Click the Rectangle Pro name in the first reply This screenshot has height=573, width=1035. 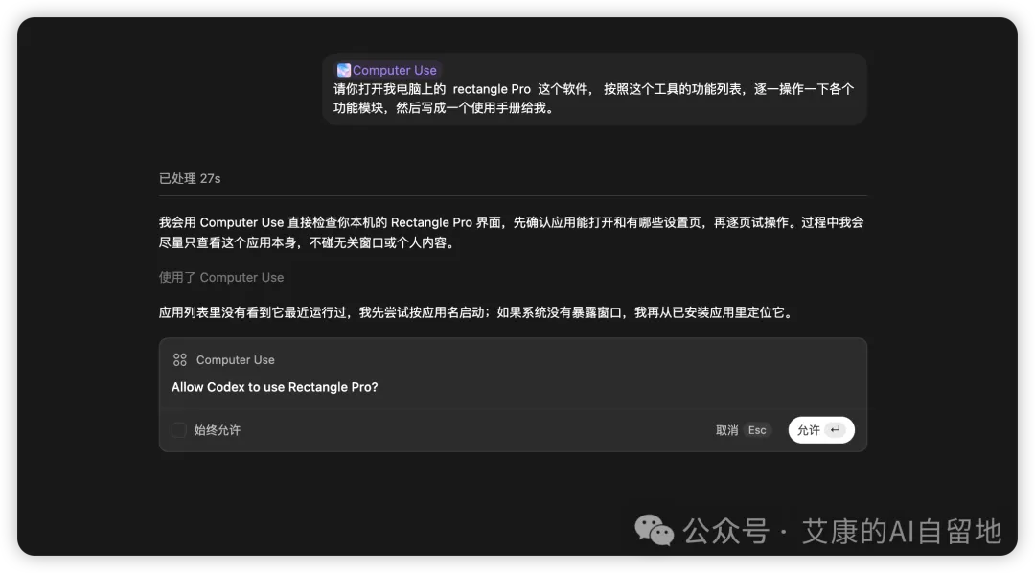coord(431,222)
